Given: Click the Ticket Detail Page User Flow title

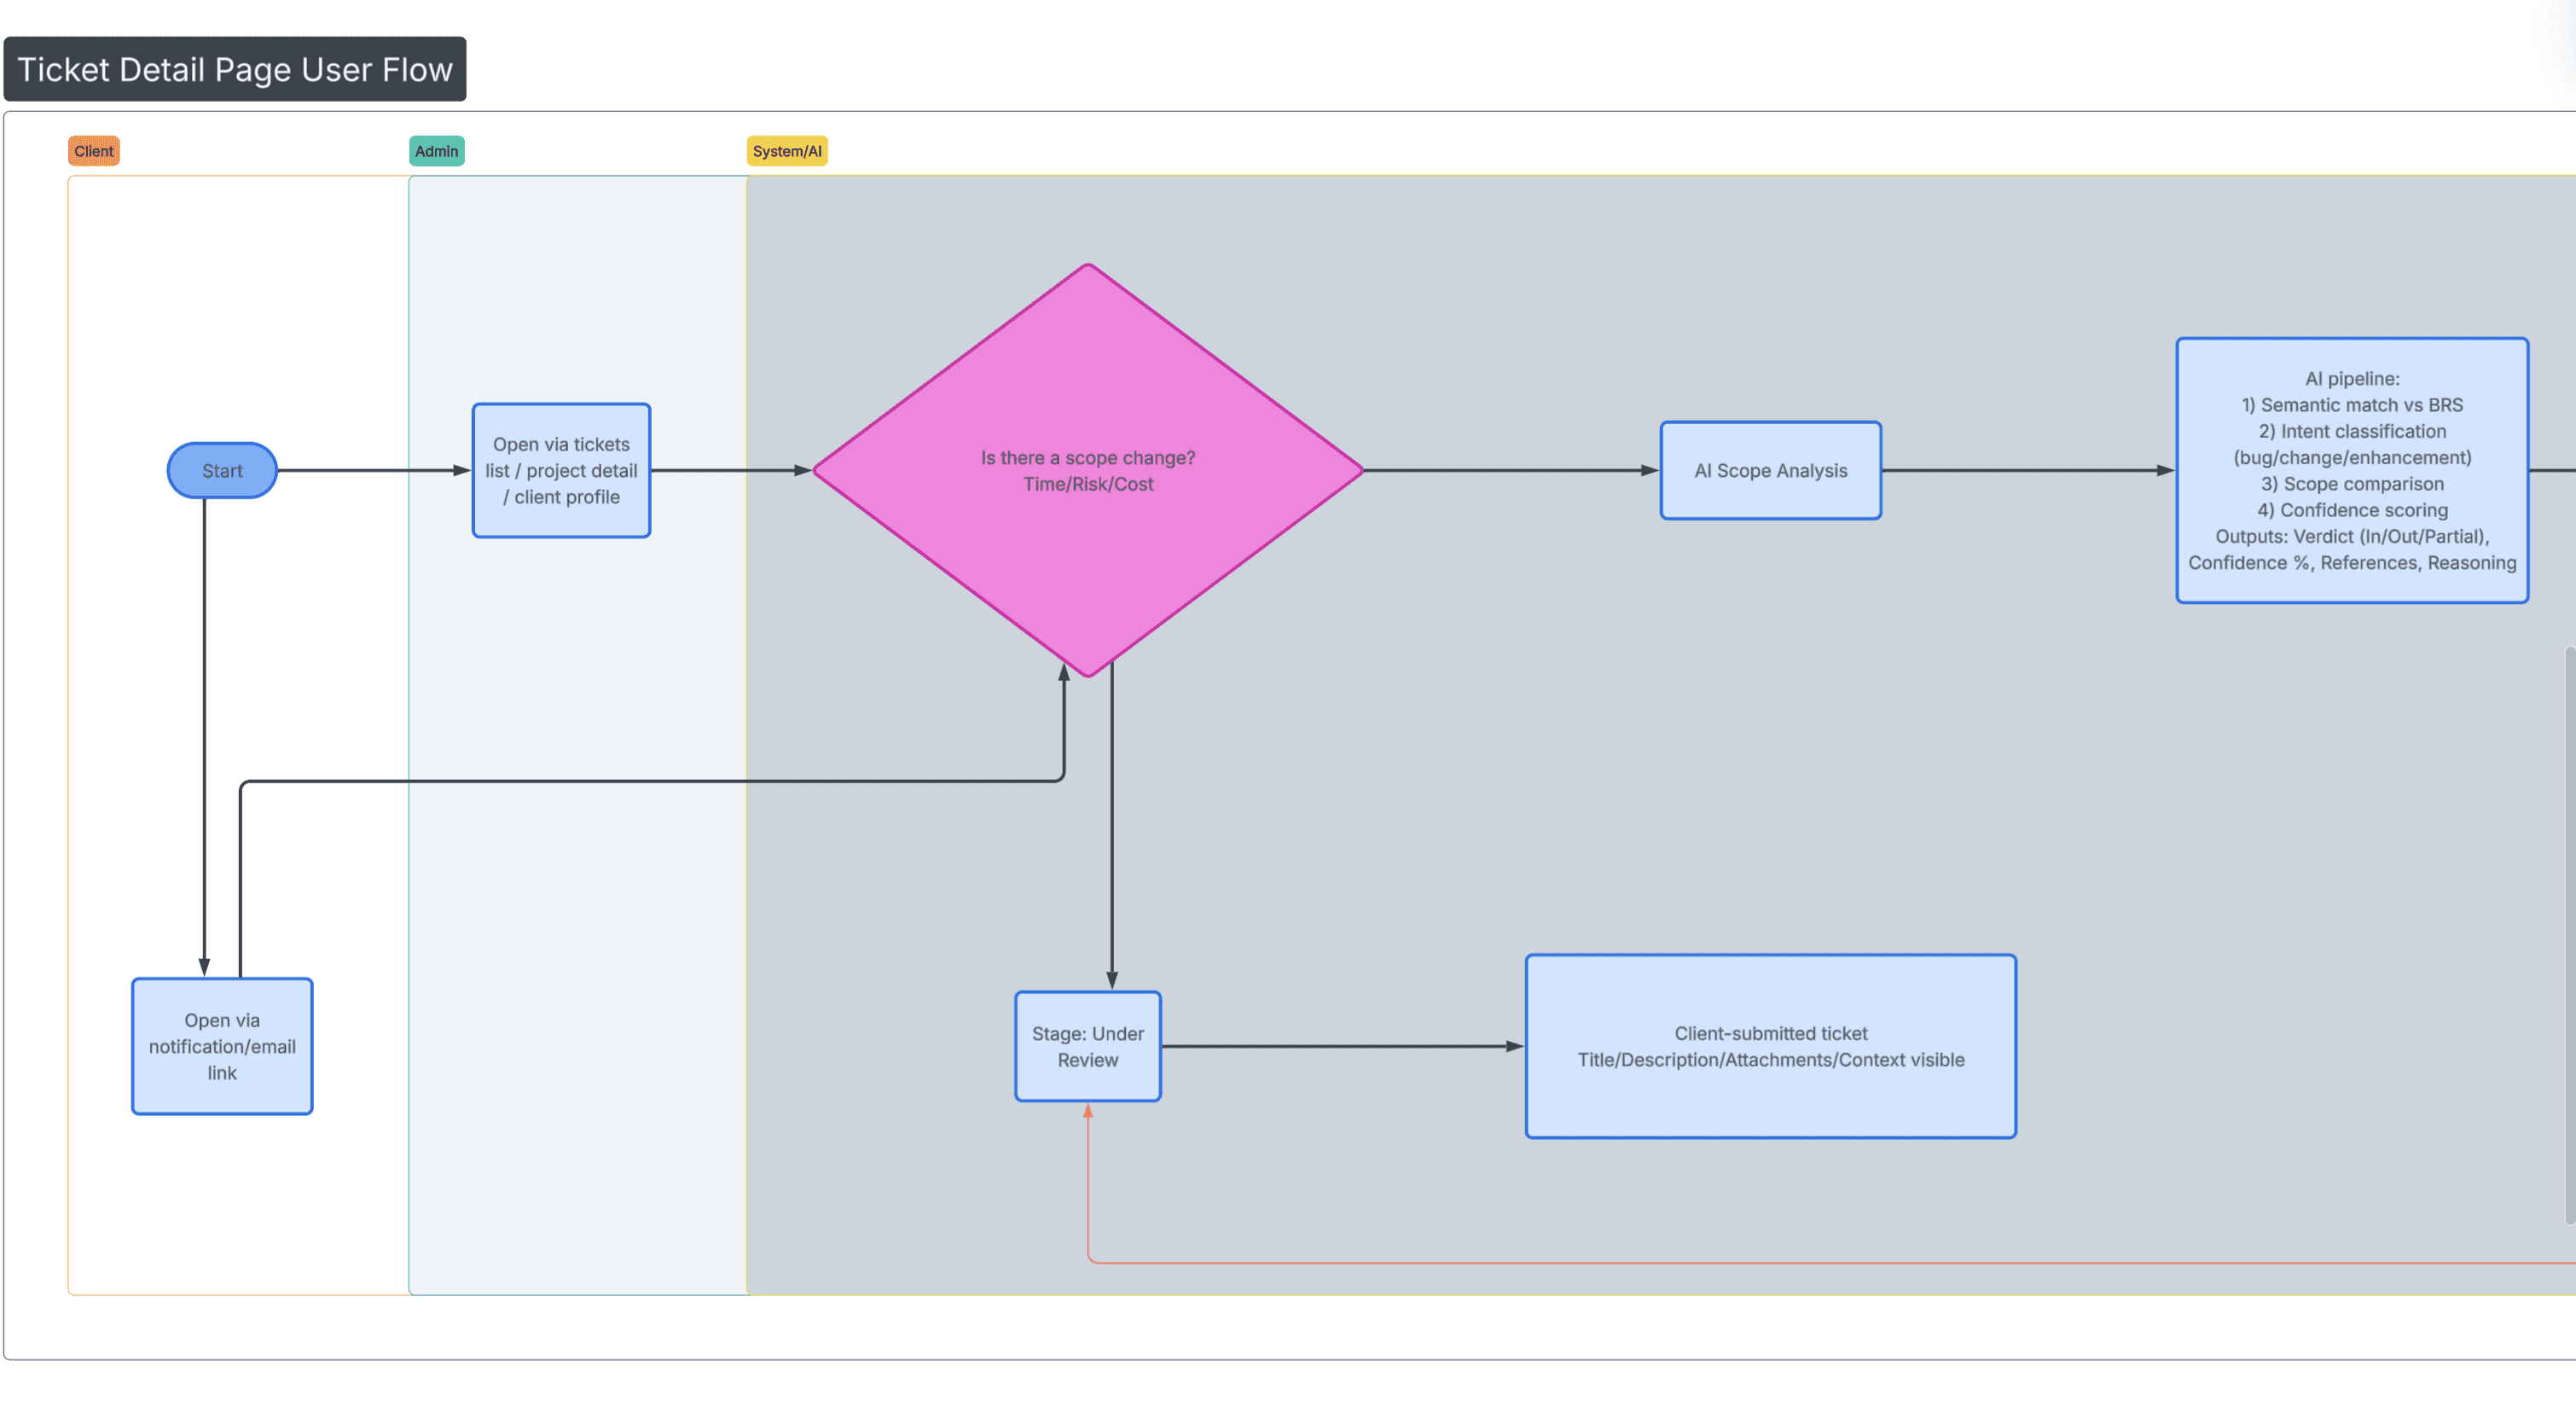Looking at the screenshot, I should click(x=235, y=69).
